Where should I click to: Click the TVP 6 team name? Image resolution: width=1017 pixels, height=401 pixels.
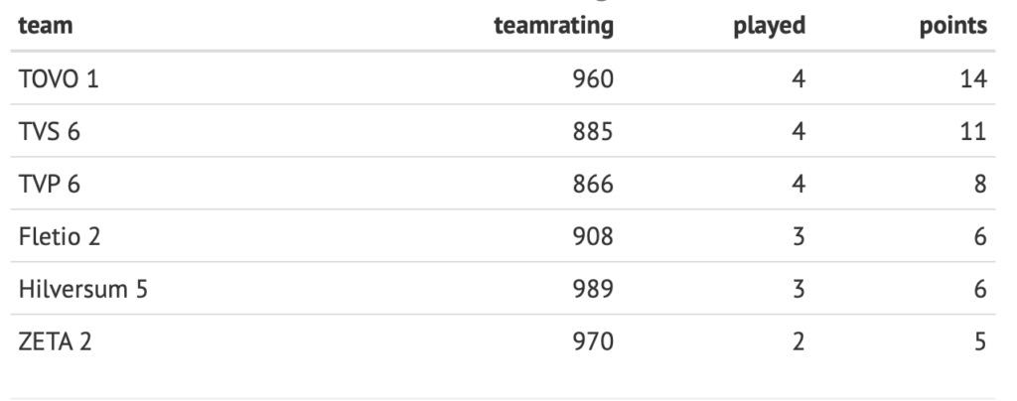(x=50, y=184)
